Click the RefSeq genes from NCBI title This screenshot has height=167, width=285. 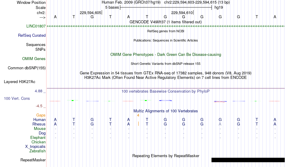point(166,31)
